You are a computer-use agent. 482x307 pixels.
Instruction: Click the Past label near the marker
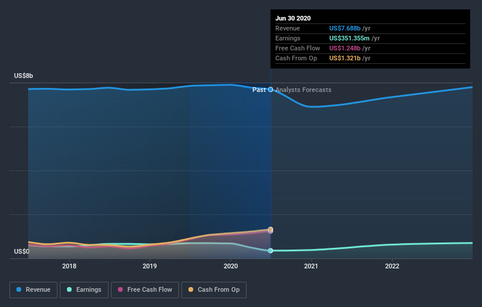259,90
